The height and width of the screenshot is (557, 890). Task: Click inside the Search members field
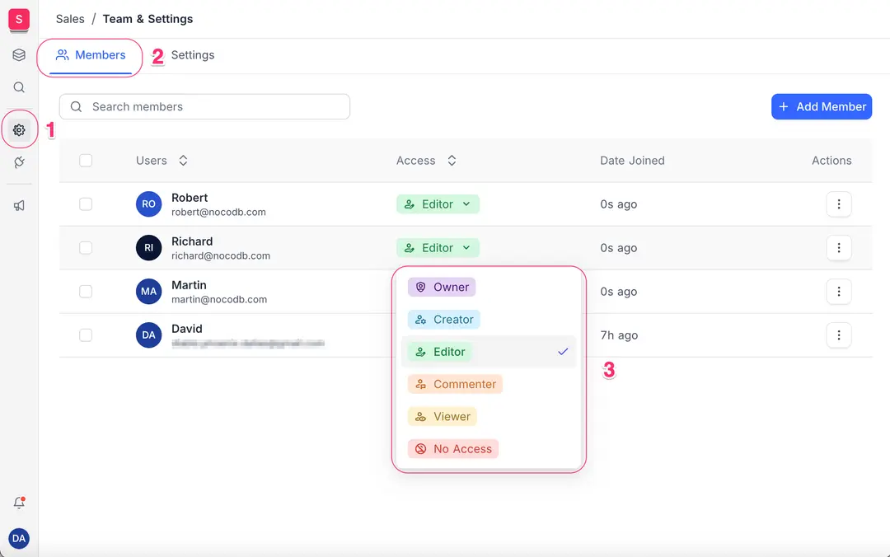204,106
